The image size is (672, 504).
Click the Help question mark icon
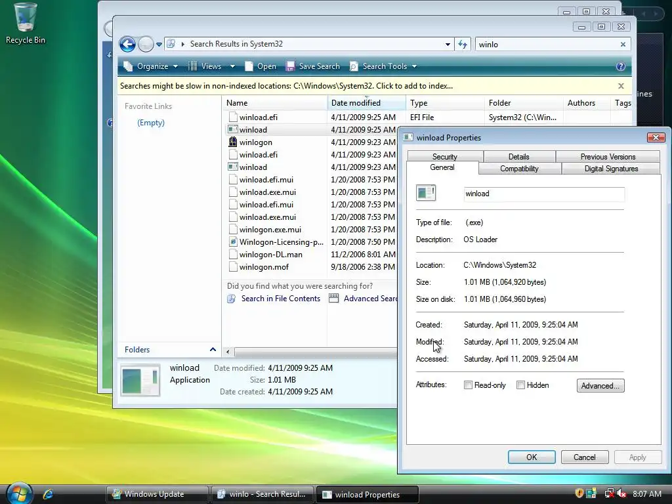pyautogui.click(x=621, y=66)
